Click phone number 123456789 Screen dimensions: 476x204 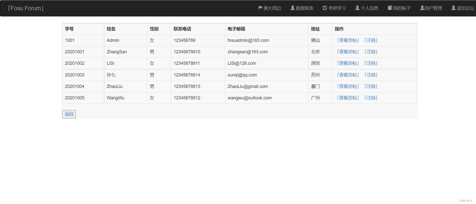tap(184, 40)
